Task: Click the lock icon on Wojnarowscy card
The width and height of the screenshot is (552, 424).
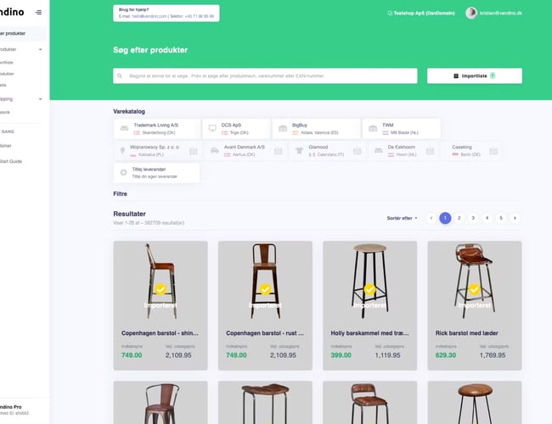Action: (x=194, y=151)
